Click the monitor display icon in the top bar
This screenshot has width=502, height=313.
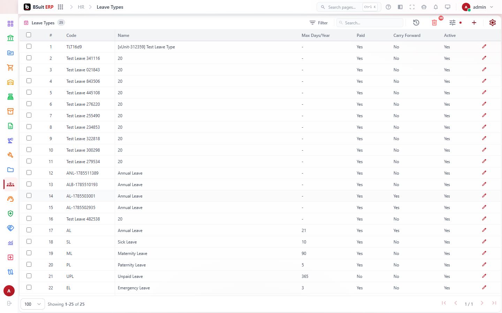click(x=448, y=7)
